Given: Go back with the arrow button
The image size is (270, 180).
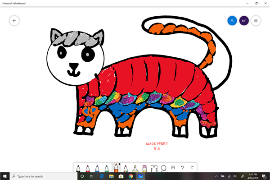Looking at the screenshot, I should click(14, 21).
